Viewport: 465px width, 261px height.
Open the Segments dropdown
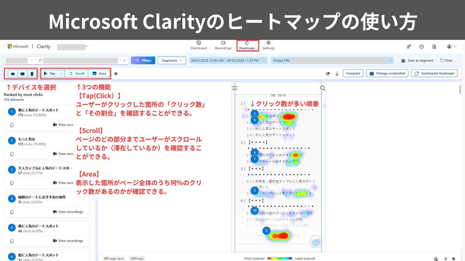point(172,60)
